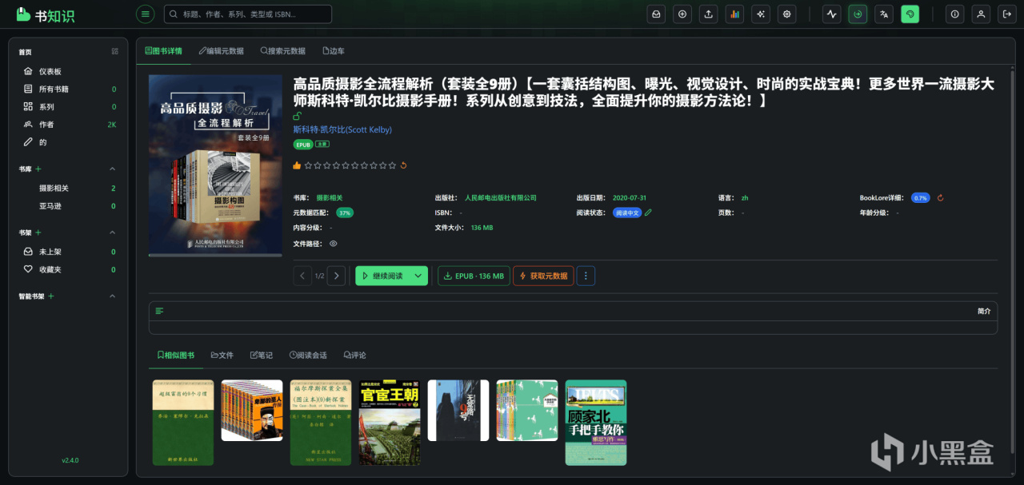The image size is (1024, 485).
Task: Switch to 编辑元数据 tab
Action: (221, 50)
